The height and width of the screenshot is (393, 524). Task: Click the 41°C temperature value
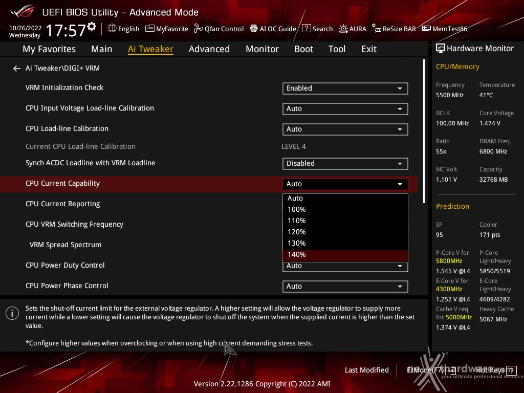click(x=486, y=95)
